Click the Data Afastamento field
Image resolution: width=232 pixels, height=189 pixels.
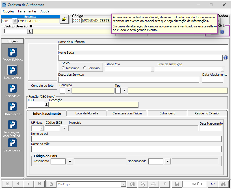pyautogui.click(x=213, y=80)
